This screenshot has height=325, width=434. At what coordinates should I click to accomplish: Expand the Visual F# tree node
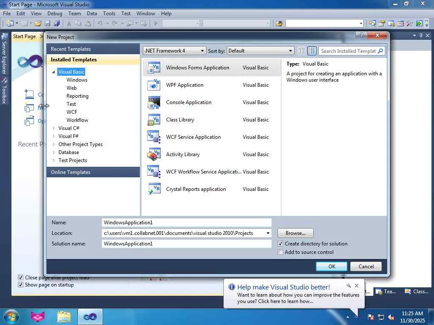(54, 136)
